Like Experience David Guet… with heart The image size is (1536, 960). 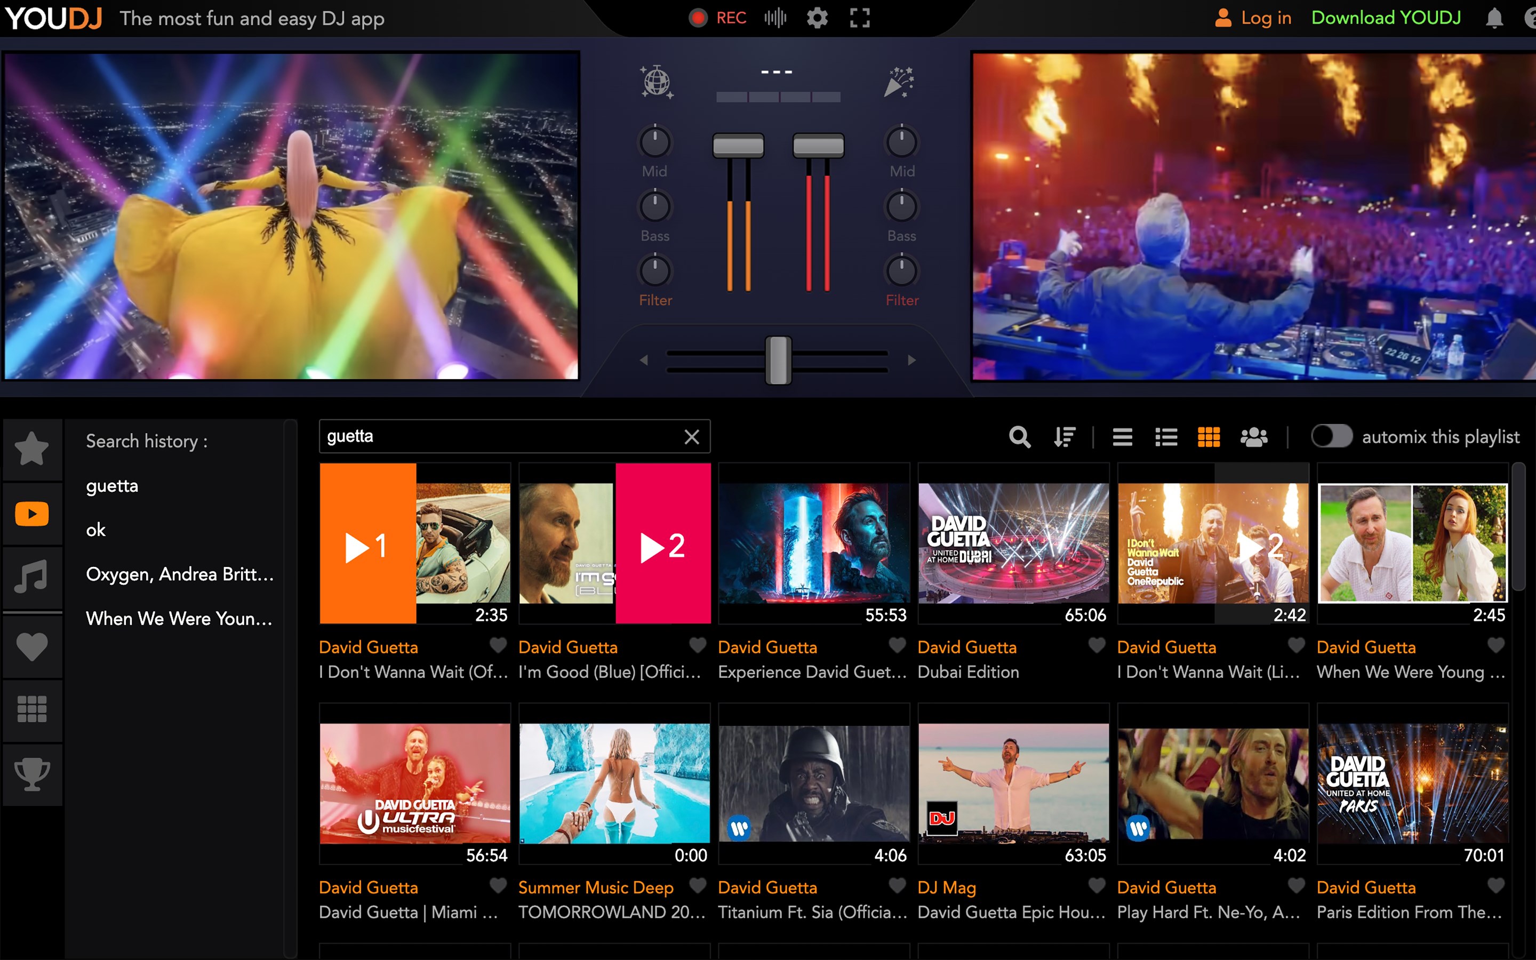click(897, 645)
